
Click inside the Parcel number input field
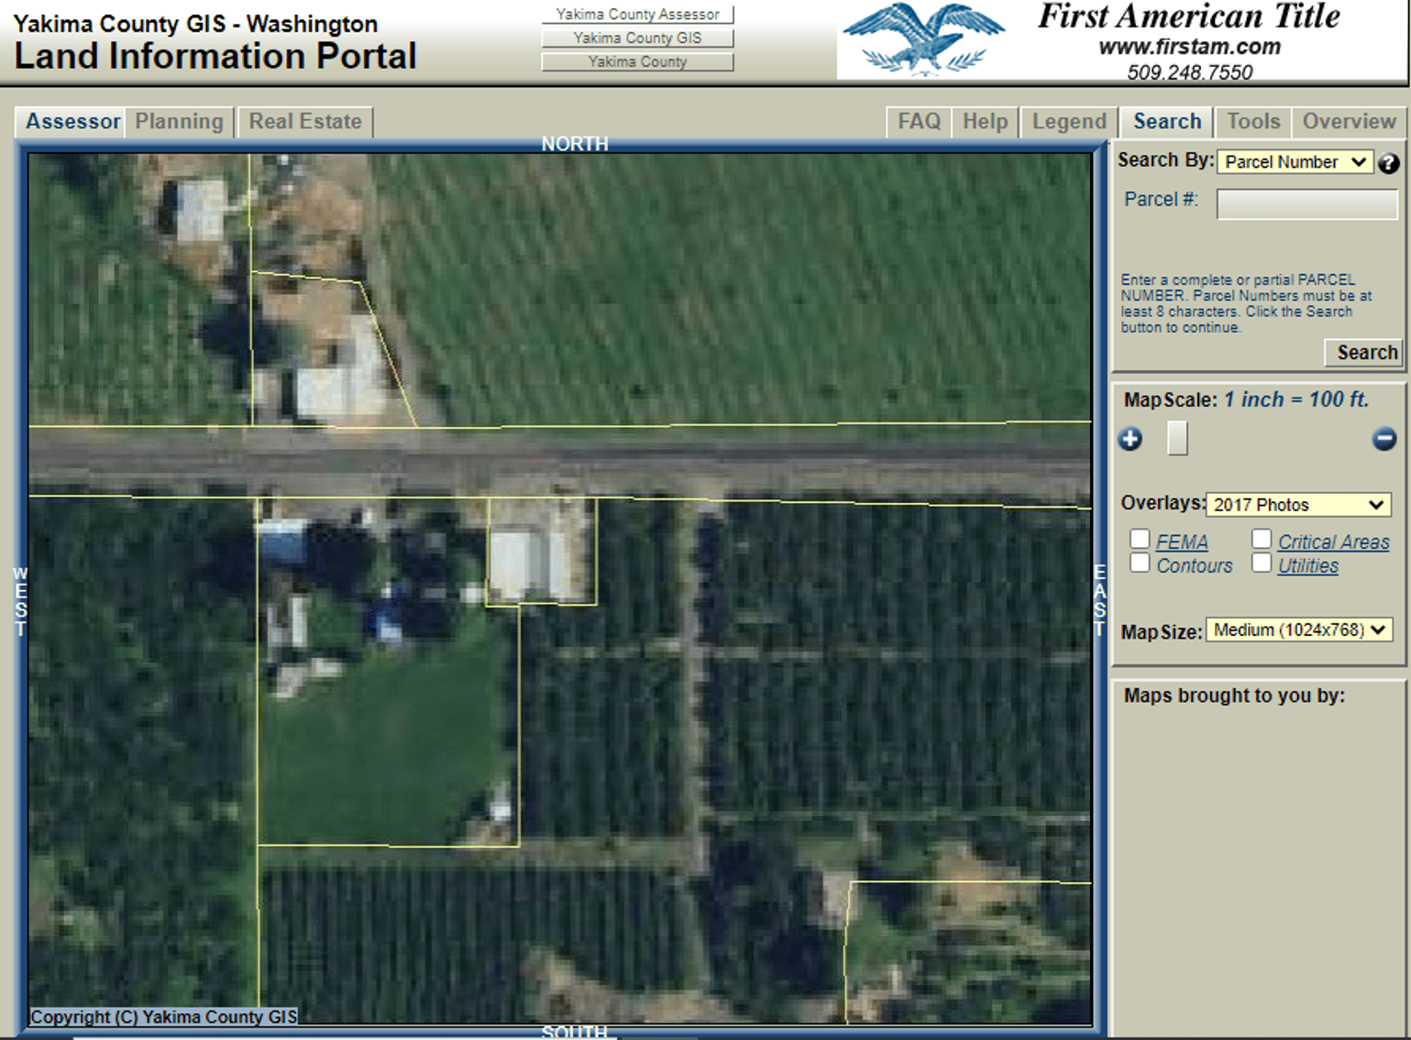click(x=1306, y=203)
